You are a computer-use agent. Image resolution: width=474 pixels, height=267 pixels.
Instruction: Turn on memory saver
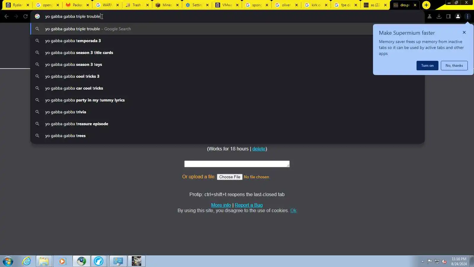coord(427,66)
